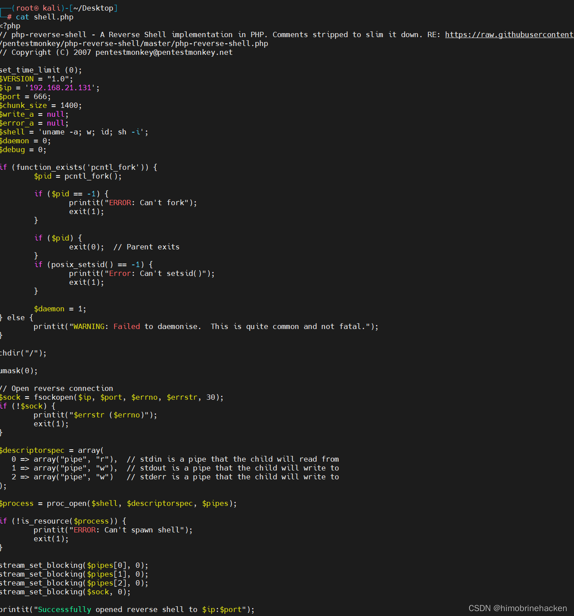Image resolution: width=574 pixels, height=616 pixels.
Task: Click the '$daemon = 0;' line
Action: point(25,141)
